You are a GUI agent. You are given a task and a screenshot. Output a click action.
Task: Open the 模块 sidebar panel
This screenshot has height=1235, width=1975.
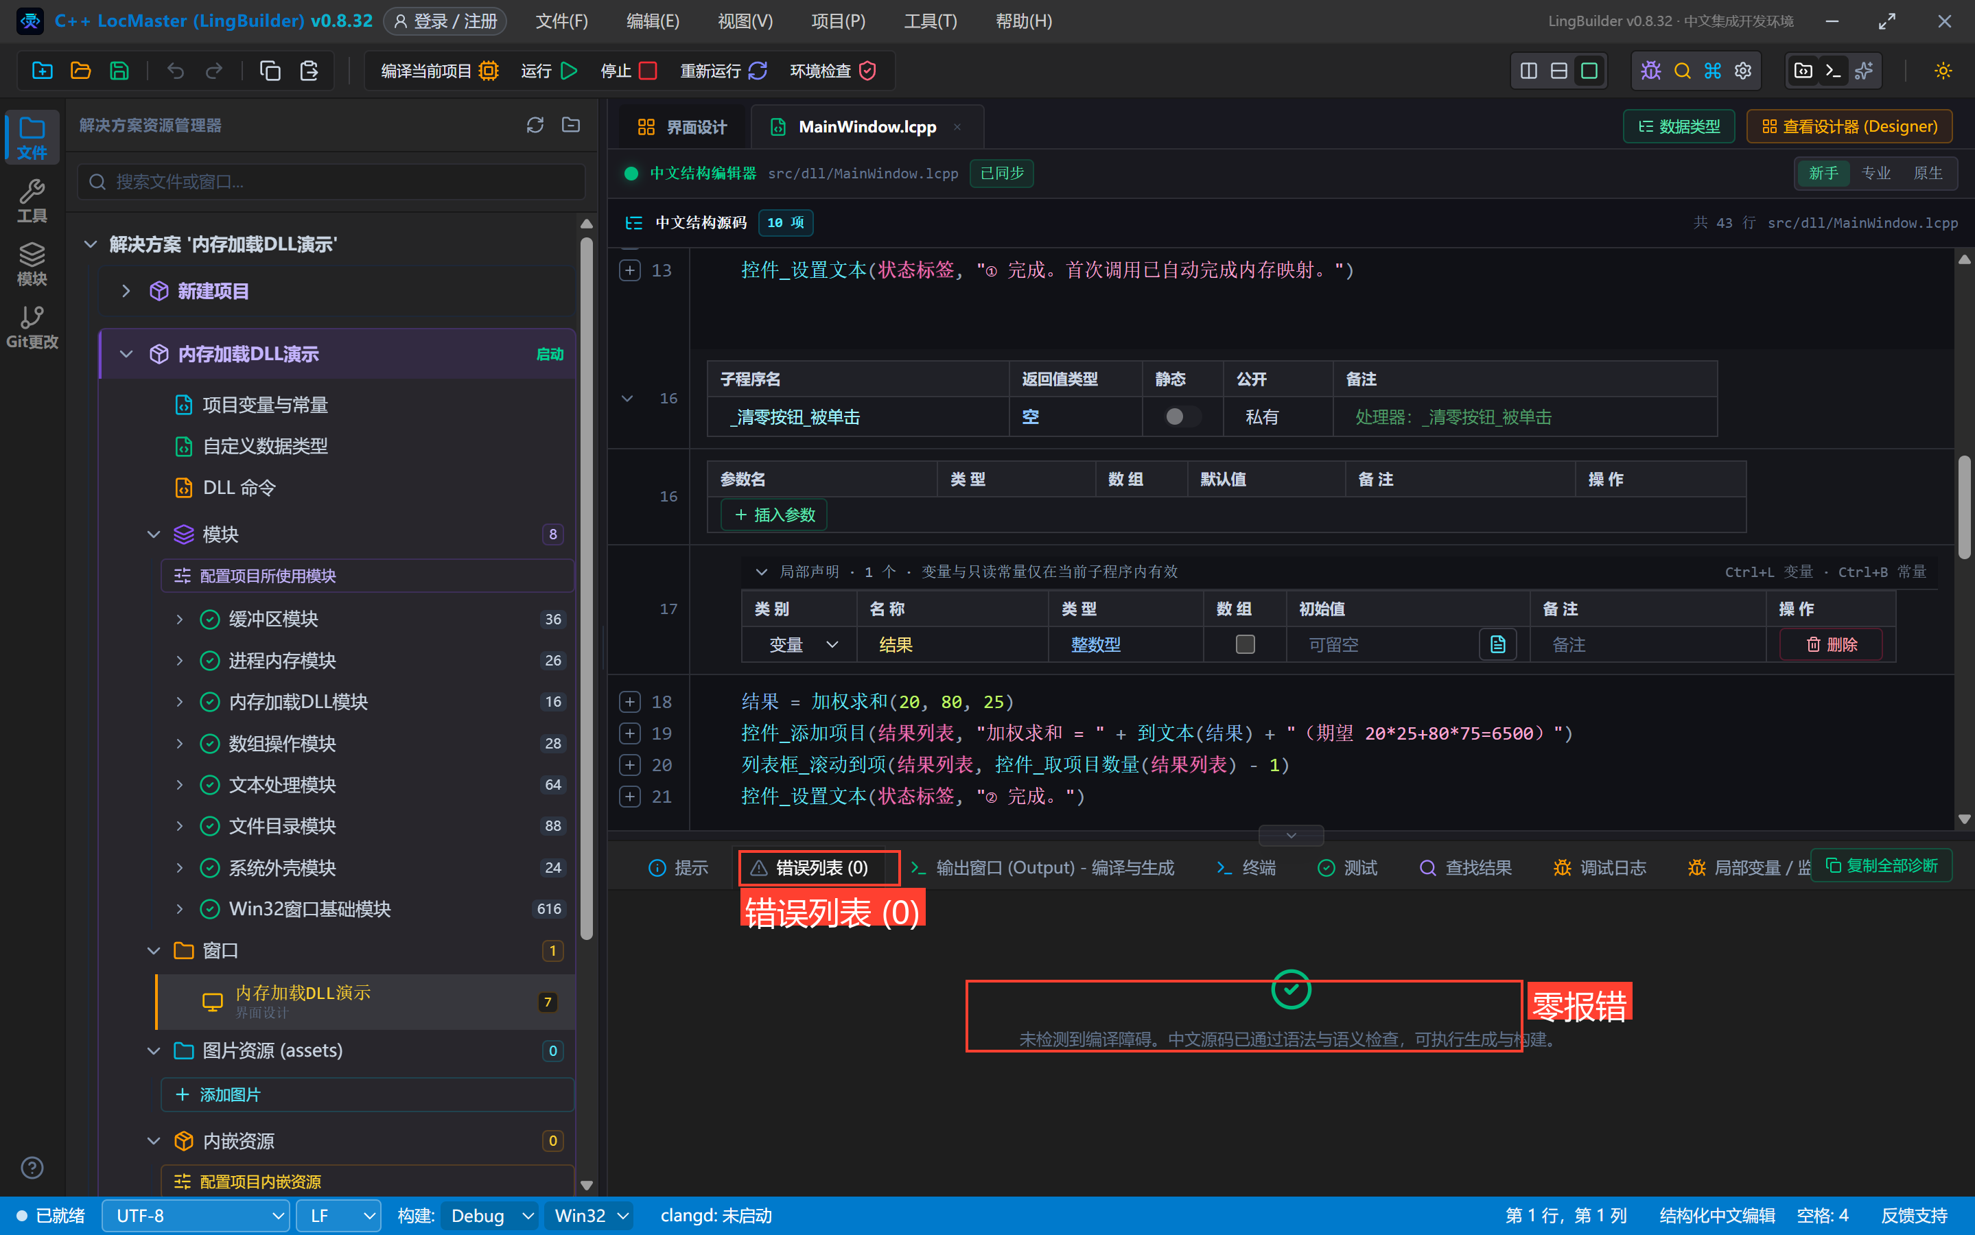pos(32,264)
